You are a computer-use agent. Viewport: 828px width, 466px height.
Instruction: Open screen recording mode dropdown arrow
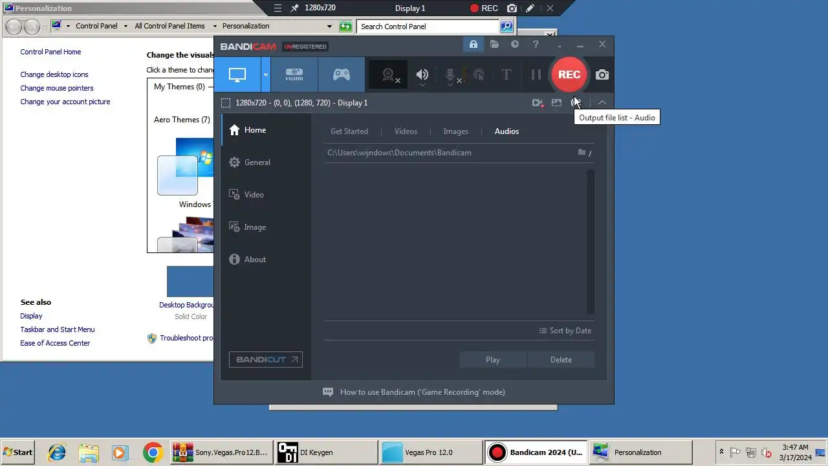pyautogui.click(x=265, y=74)
